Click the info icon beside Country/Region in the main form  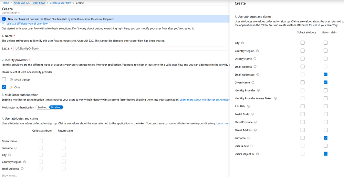tap(24, 162)
